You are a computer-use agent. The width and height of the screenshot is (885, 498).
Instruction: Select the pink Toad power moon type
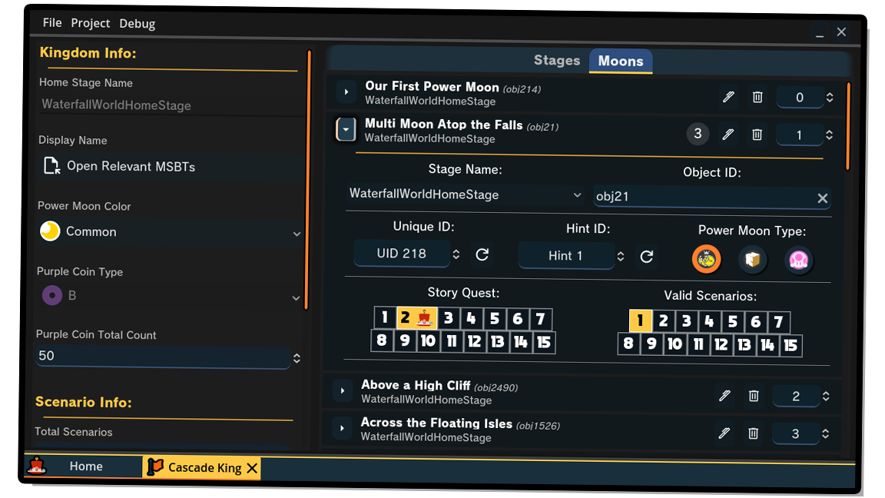pyautogui.click(x=799, y=261)
